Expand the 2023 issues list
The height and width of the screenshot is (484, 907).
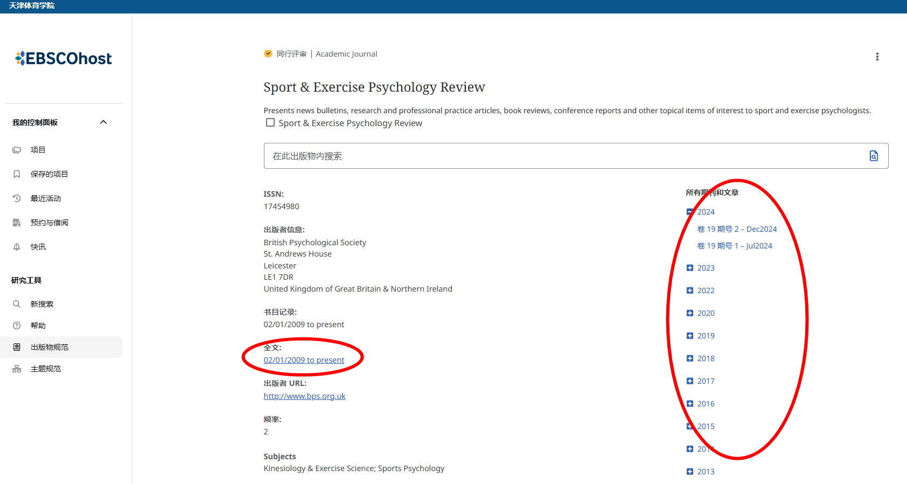click(x=690, y=268)
